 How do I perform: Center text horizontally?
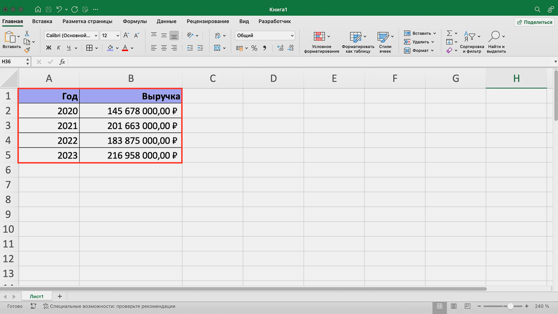pos(164,48)
